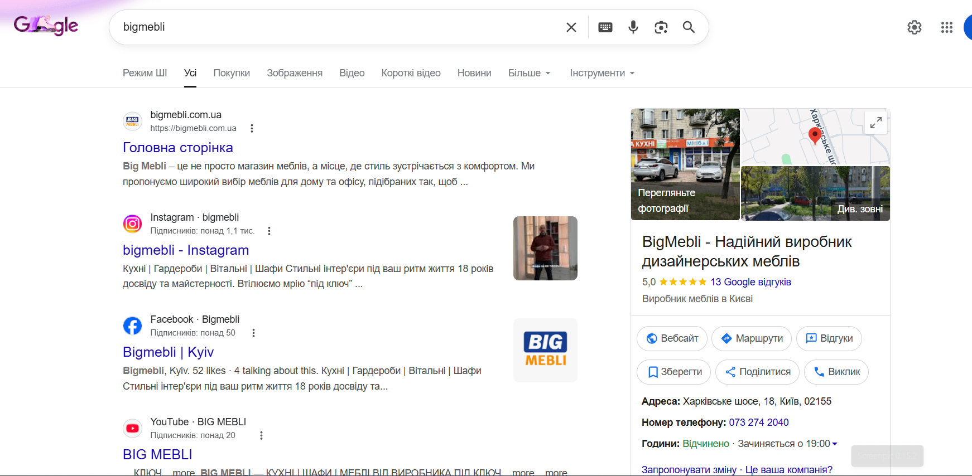Screen dimensions: 972x476
Task: Open the bigmebli - Instagram result link
Action: pyautogui.click(x=186, y=250)
